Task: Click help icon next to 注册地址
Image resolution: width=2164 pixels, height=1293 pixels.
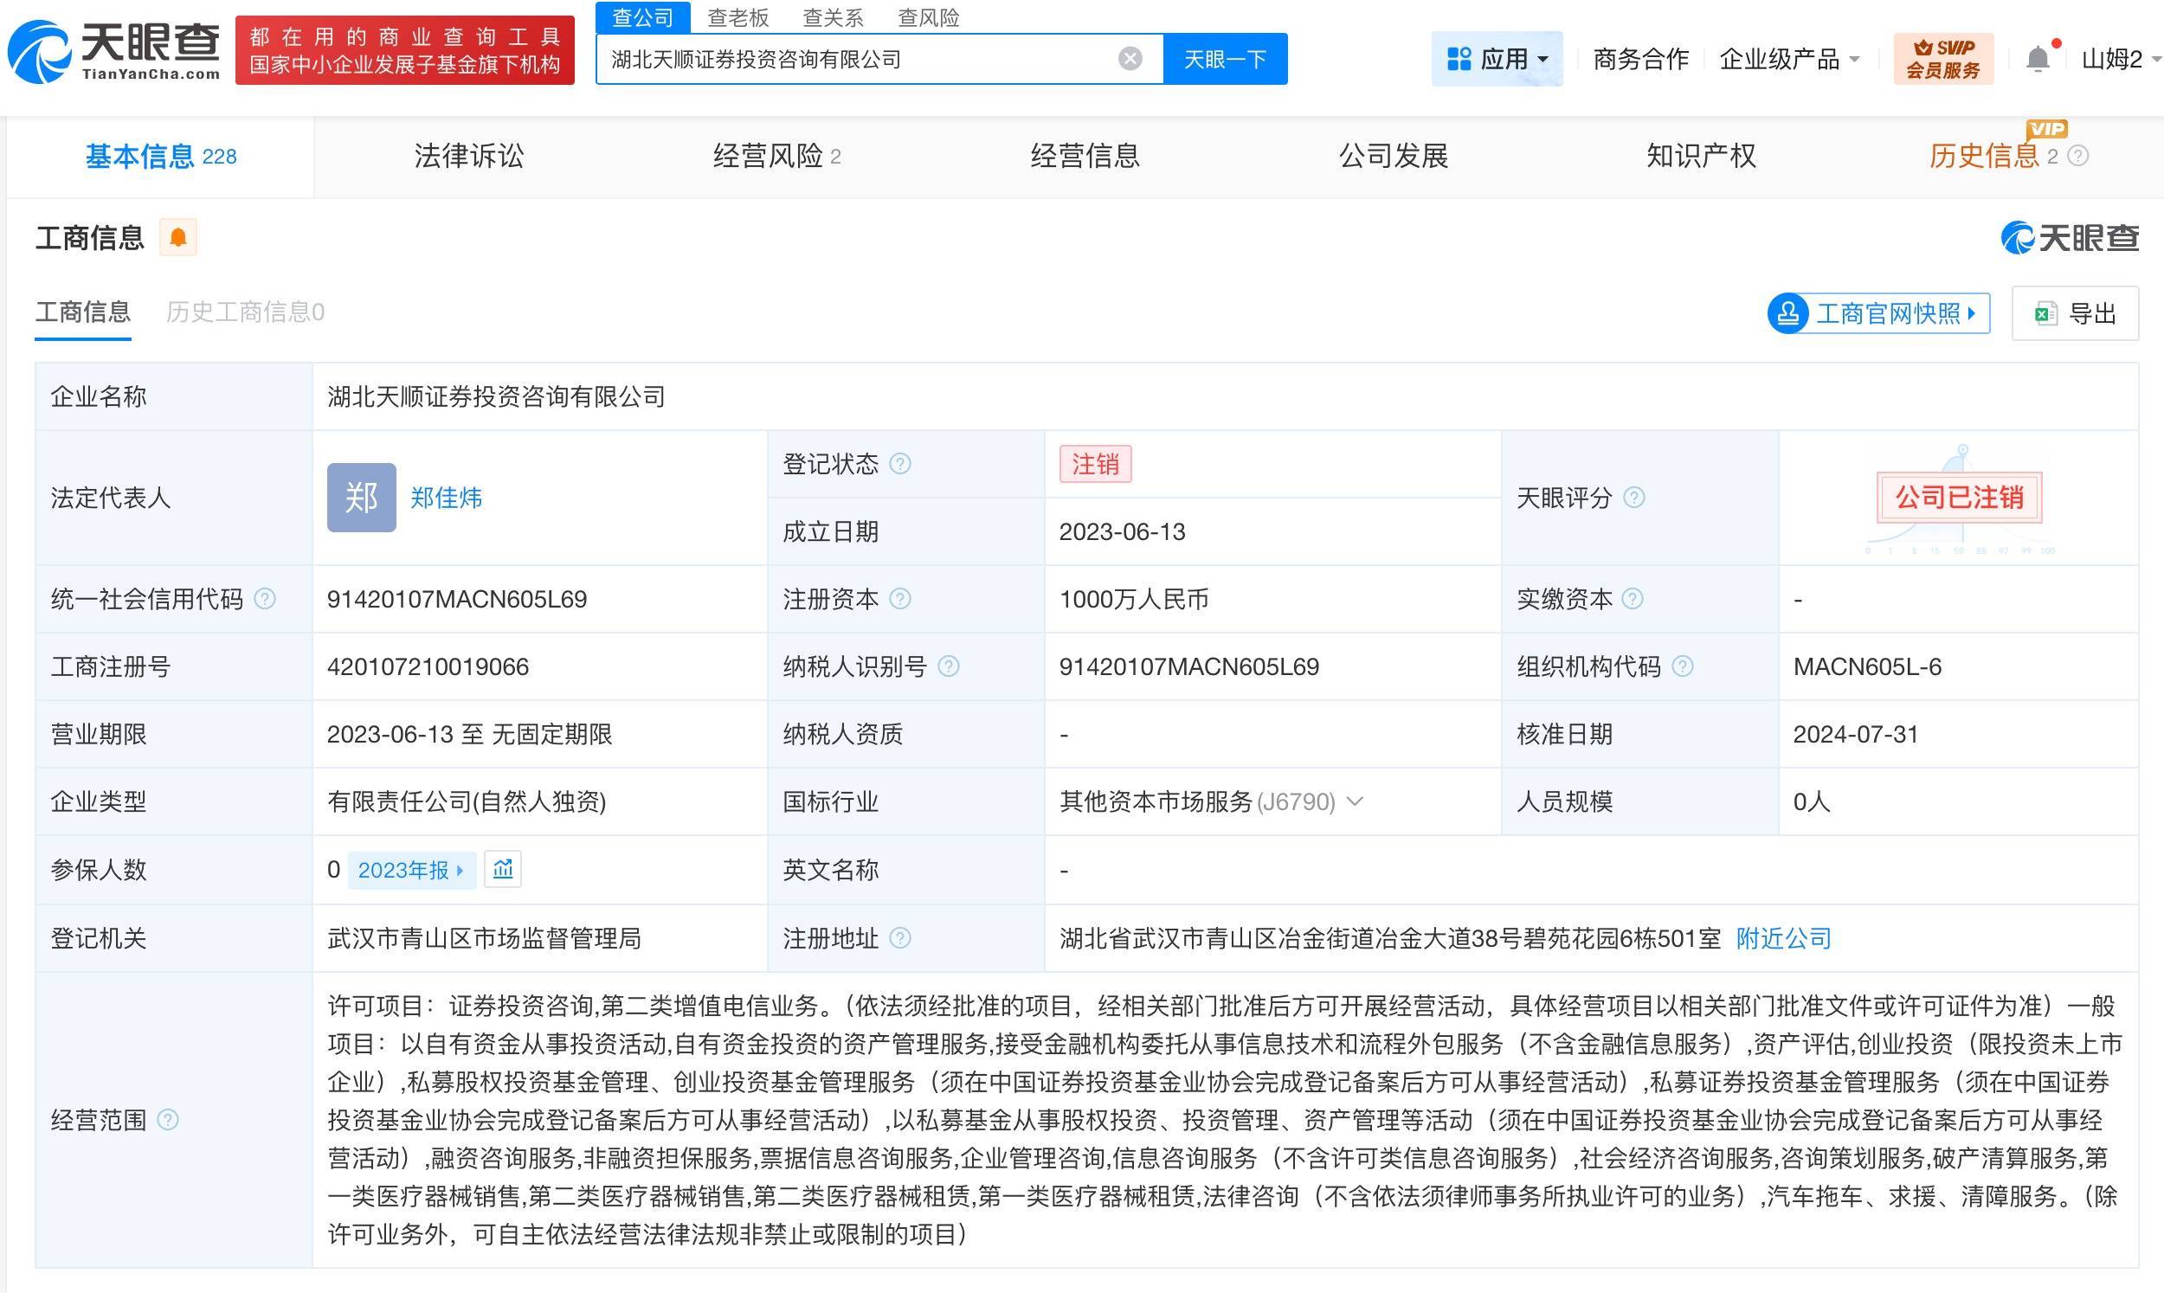Action: [x=900, y=937]
